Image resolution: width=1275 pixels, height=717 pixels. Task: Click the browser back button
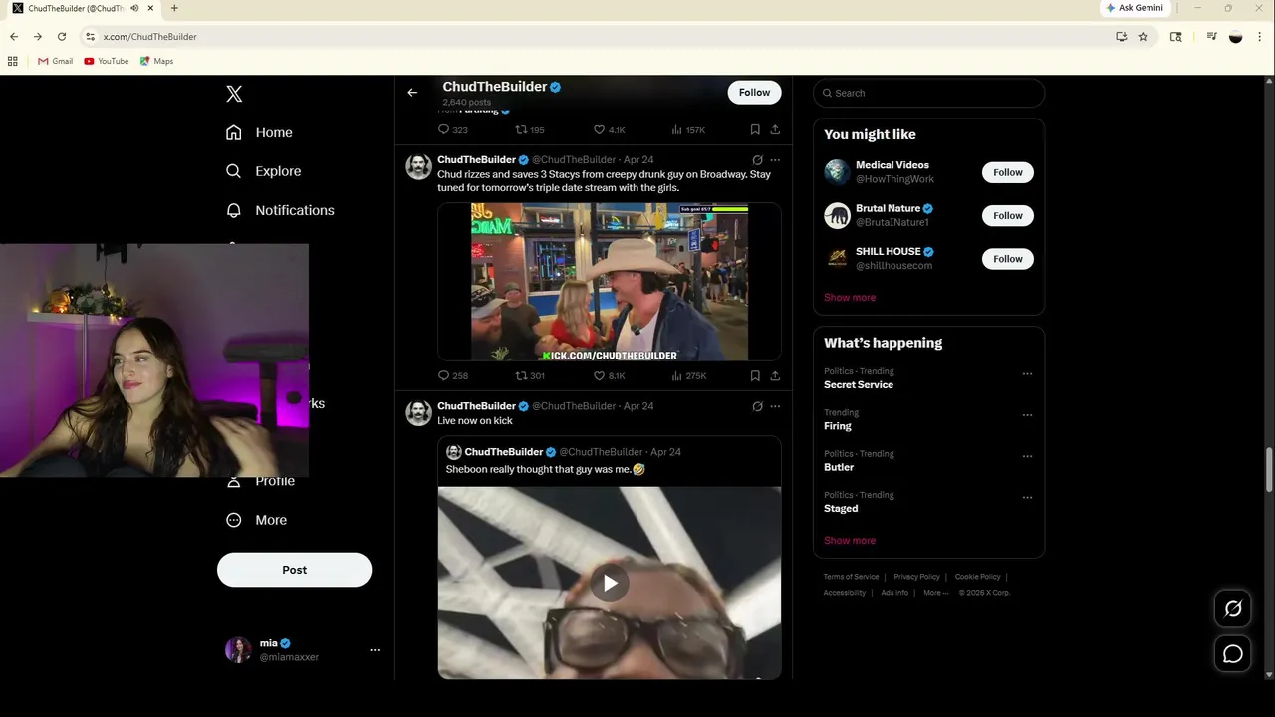pyautogui.click(x=14, y=37)
